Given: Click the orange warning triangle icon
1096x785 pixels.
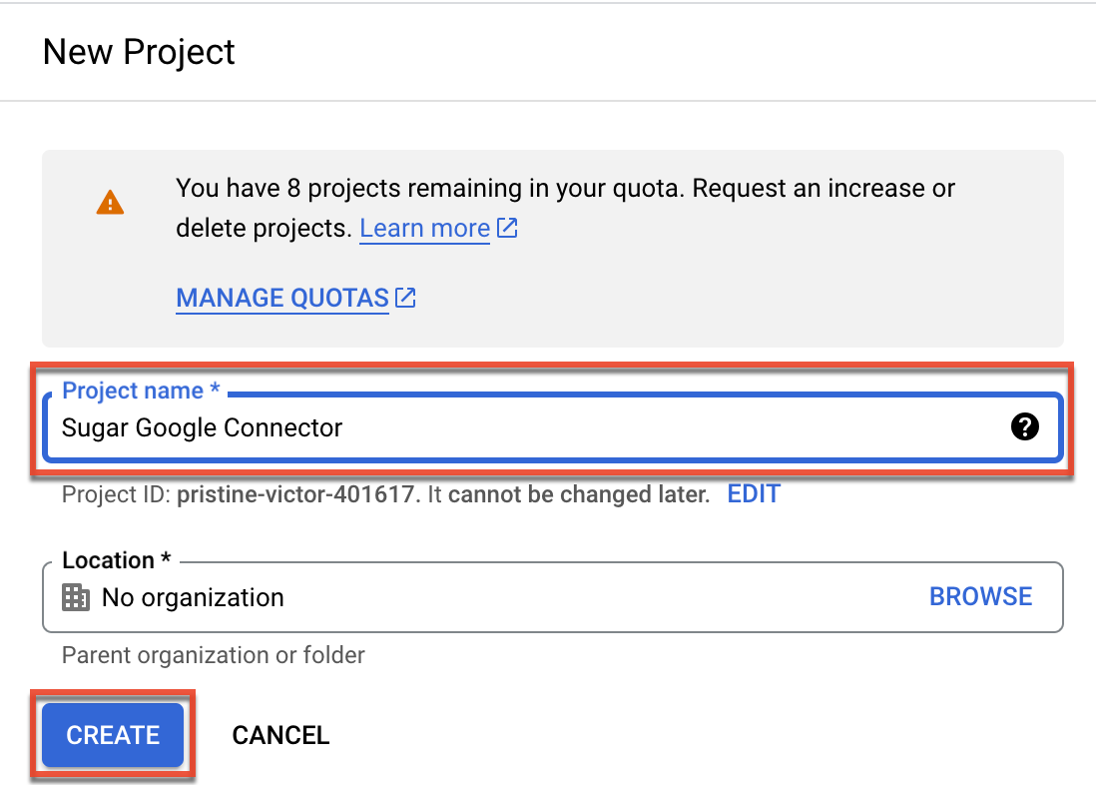Looking at the screenshot, I should coord(110,201).
